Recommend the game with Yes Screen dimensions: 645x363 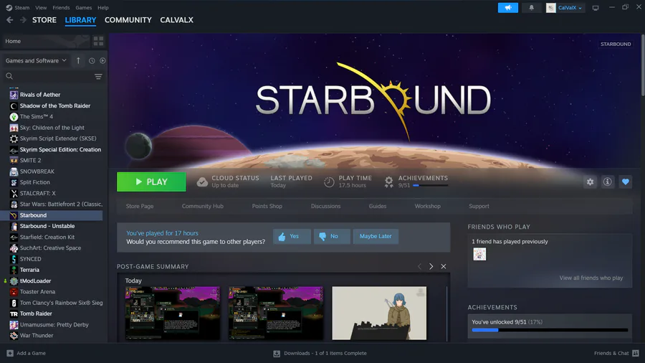pyautogui.click(x=292, y=236)
